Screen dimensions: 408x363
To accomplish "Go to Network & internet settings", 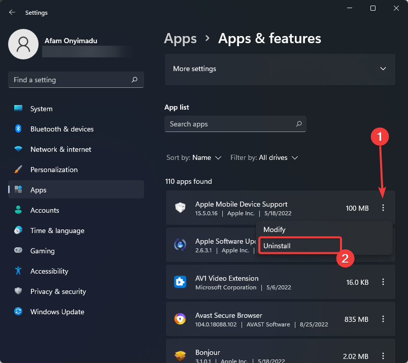I will pos(76,149).
